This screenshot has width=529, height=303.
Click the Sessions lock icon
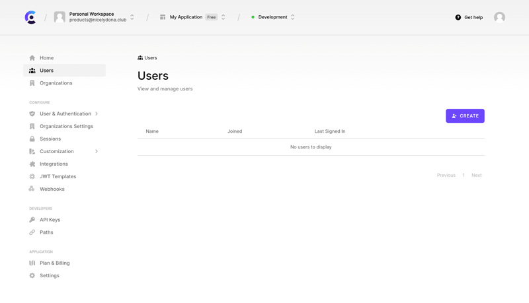(x=32, y=139)
